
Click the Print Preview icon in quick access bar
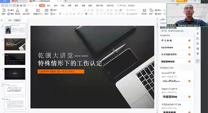[x=25, y=6]
